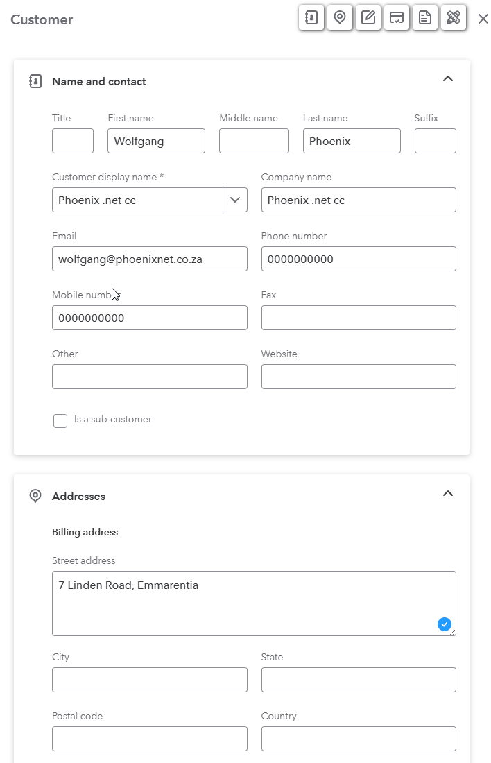Click the Is a sub-customer label

(x=113, y=420)
